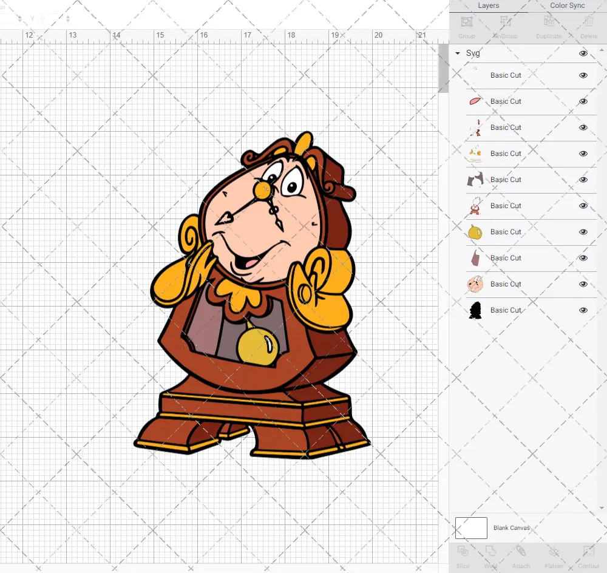607x573 pixels.
Task: Hide the peach face Basic Cut layer
Action: (x=583, y=284)
